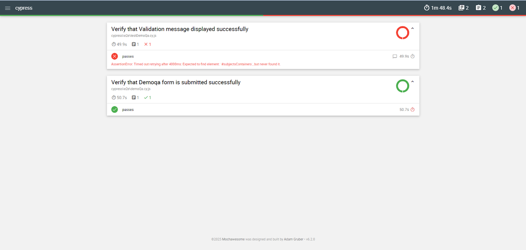526x250 pixels.
Task: Click the file path "cypress\e2e\demoQa.cy.js"
Action: click(x=131, y=89)
